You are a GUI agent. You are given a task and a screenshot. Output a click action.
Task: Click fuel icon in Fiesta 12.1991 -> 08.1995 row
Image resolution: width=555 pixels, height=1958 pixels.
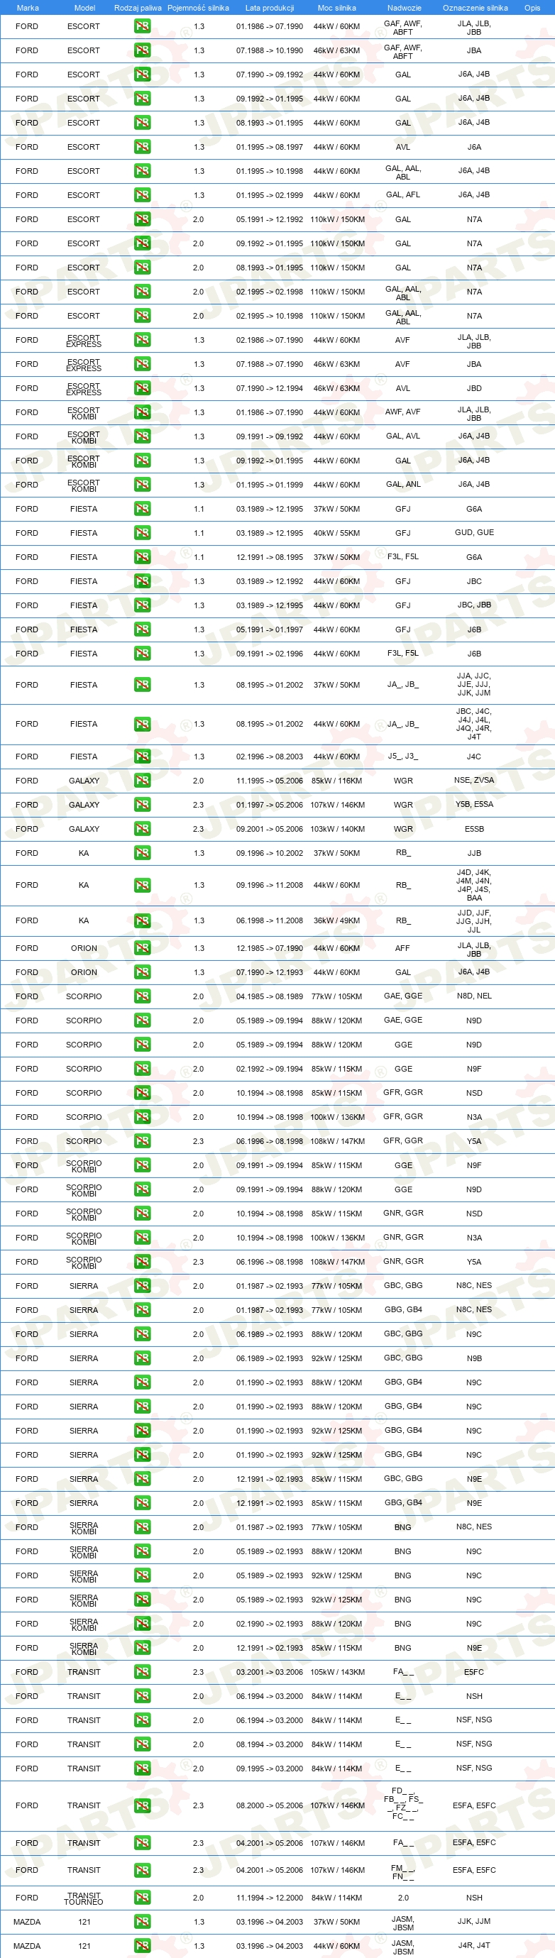tap(142, 557)
